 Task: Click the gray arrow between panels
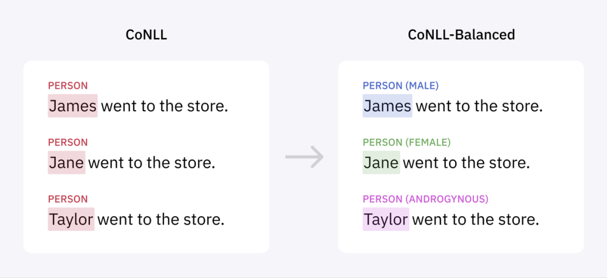[x=304, y=157]
